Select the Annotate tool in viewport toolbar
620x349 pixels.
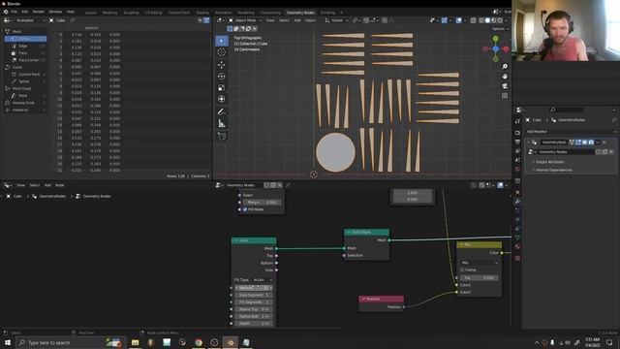(x=222, y=112)
